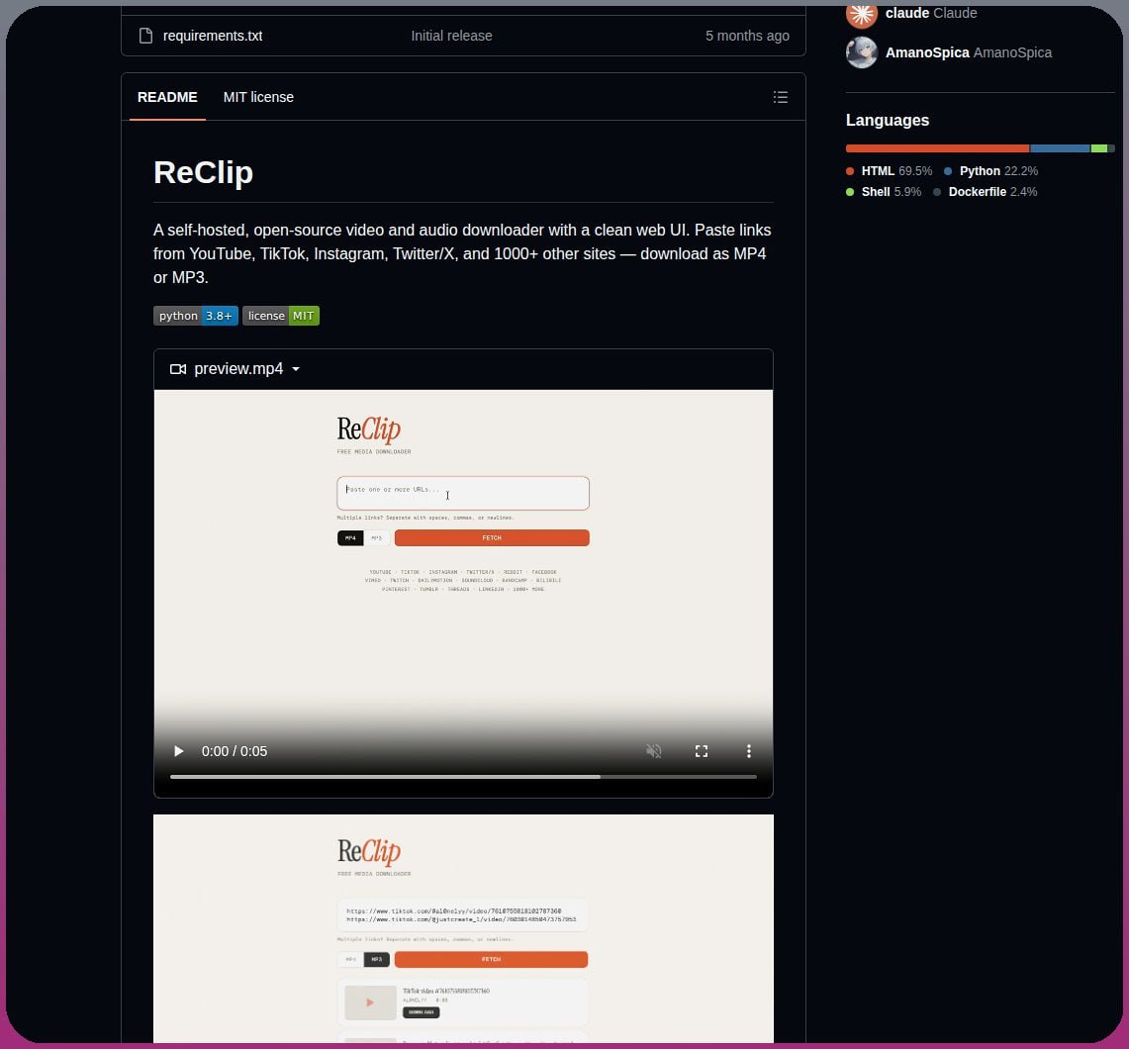
Task: Click the '5 months ago' timestamp
Action: click(x=747, y=36)
